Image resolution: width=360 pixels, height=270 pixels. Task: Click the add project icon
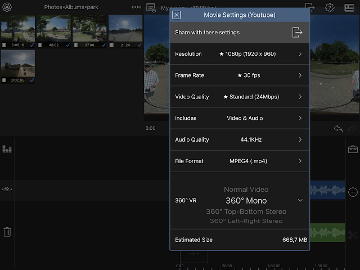[151, 8]
